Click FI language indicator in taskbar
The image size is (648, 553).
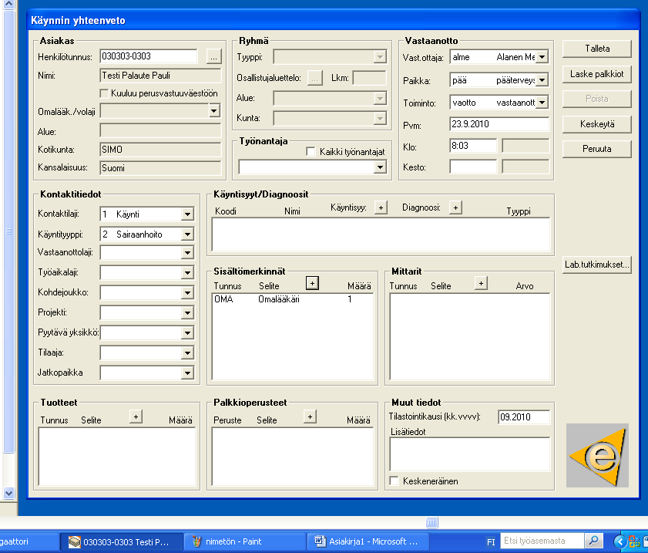pos(491,541)
